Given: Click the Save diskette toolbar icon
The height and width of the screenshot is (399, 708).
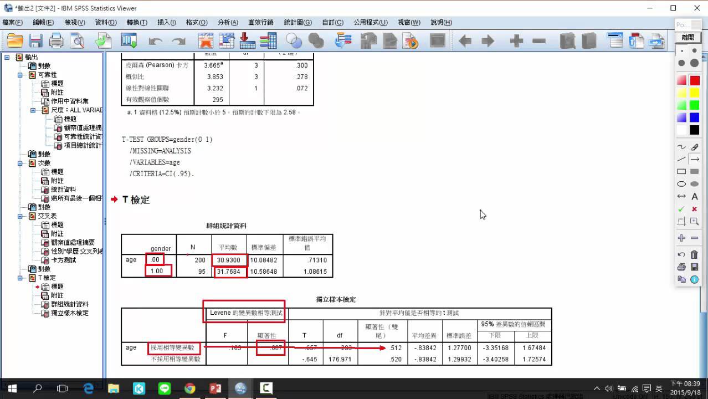Looking at the screenshot, I should 36,40.
